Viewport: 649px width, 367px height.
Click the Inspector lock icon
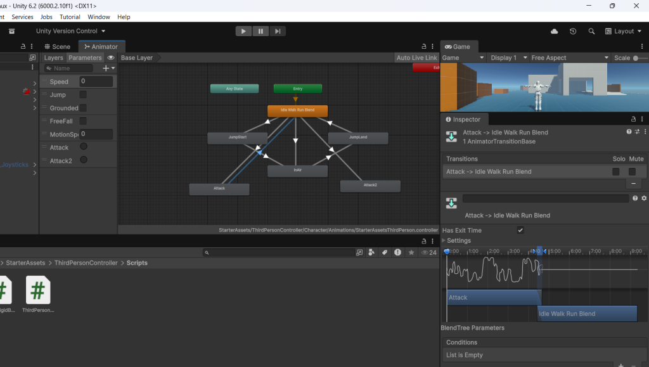(x=633, y=119)
